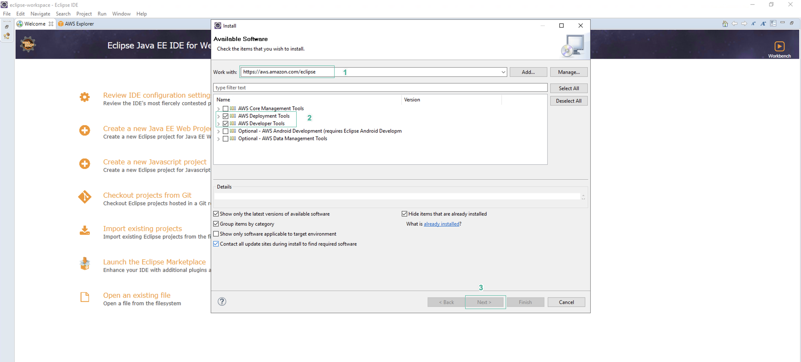Open the Project menu
This screenshot has height=362, width=801.
click(84, 14)
